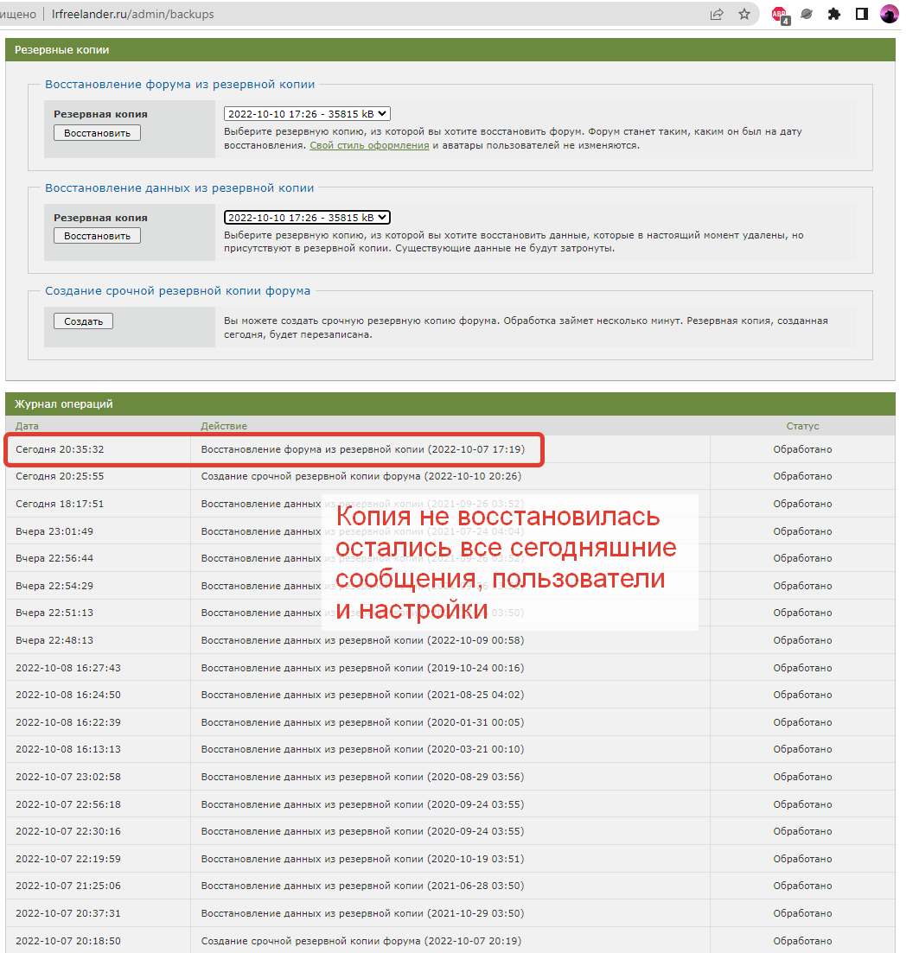919x953 pixels.
Task: Select log date Вчера 23:01:49
Action: [54, 531]
